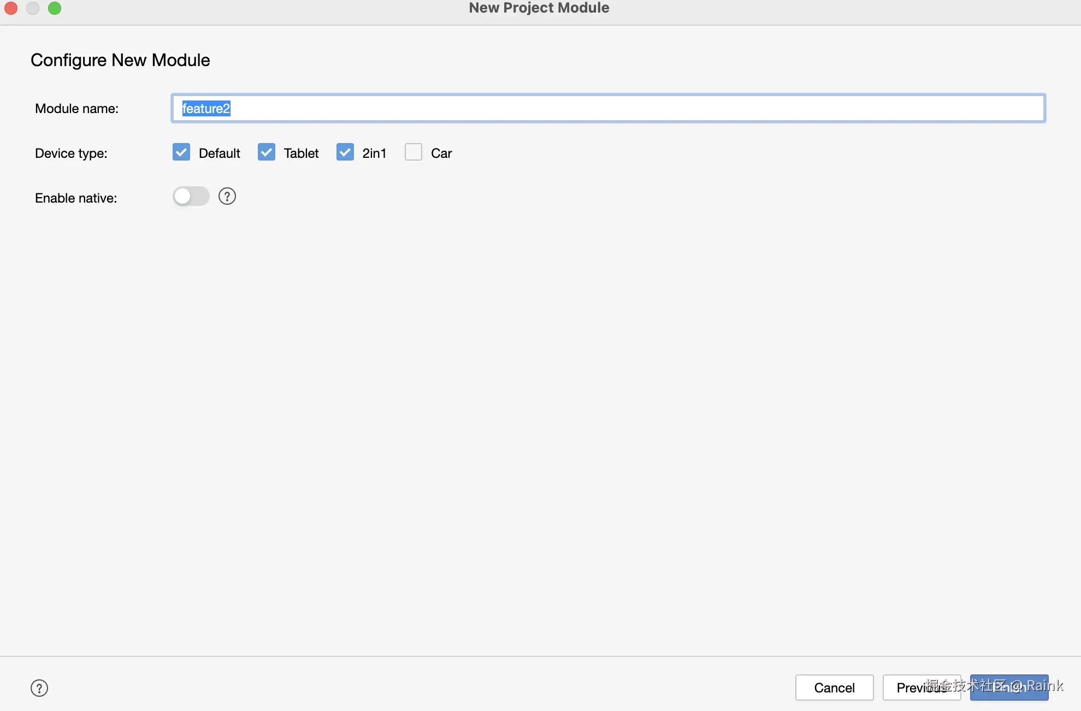Open dialog help at bottom-left corner
The height and width of the screenshot is (711, 1081).
(x=39, y=688)
